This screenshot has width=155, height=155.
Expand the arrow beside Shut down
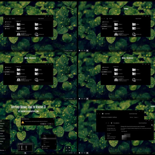point(6,150)
